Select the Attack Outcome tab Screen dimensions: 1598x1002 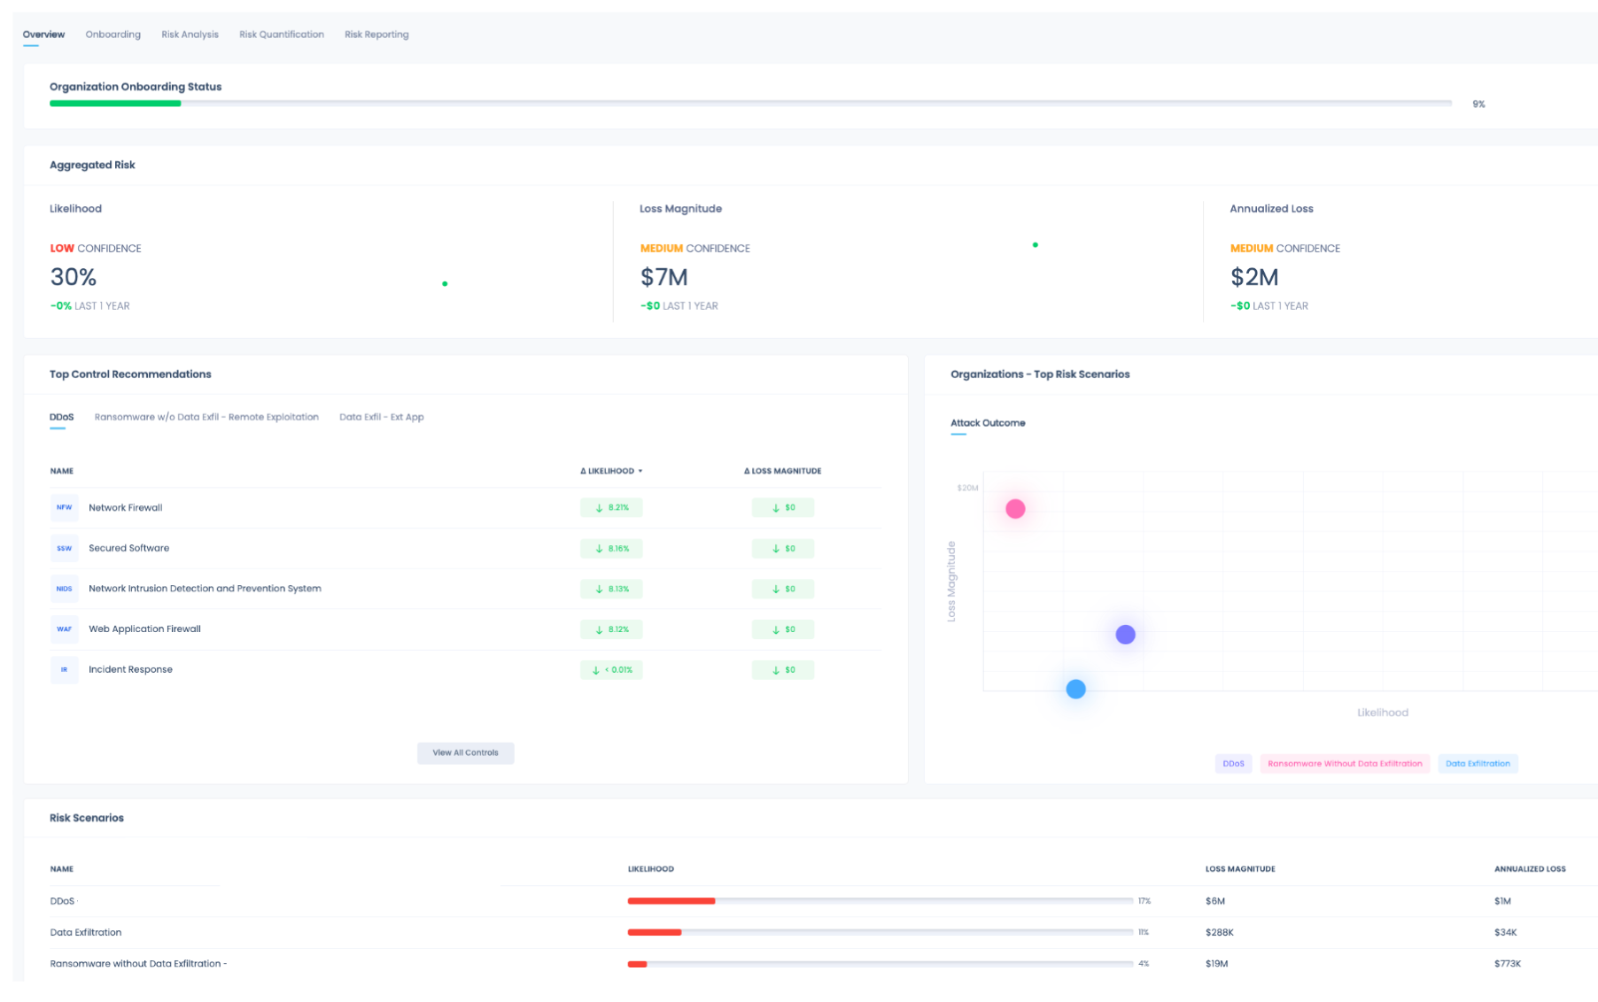[x=988, y=423]
